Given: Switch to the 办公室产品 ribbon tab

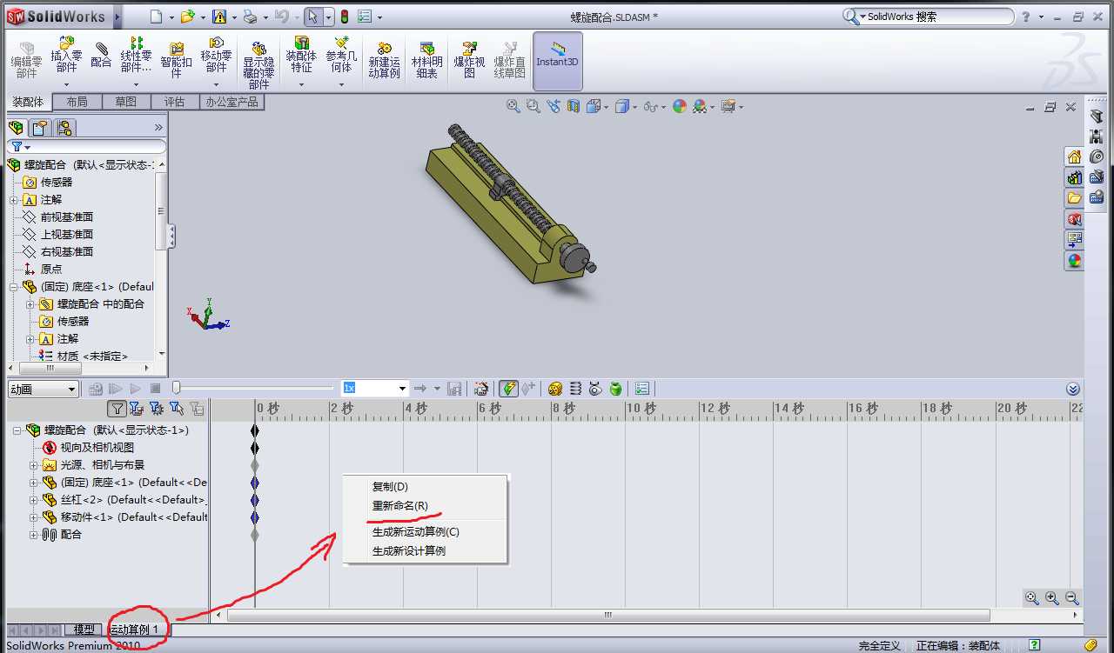Looking at the screenshot, I should tap(232, 102).
